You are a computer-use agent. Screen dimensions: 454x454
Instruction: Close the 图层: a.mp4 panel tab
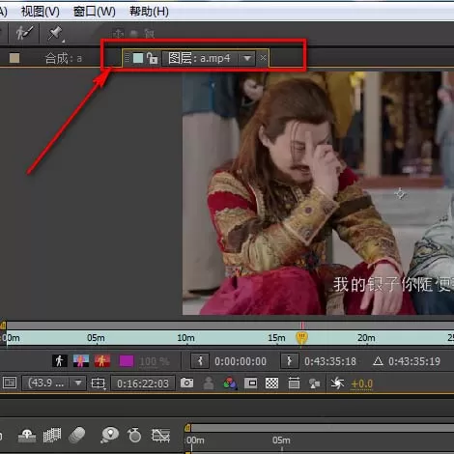coord(263,58)
